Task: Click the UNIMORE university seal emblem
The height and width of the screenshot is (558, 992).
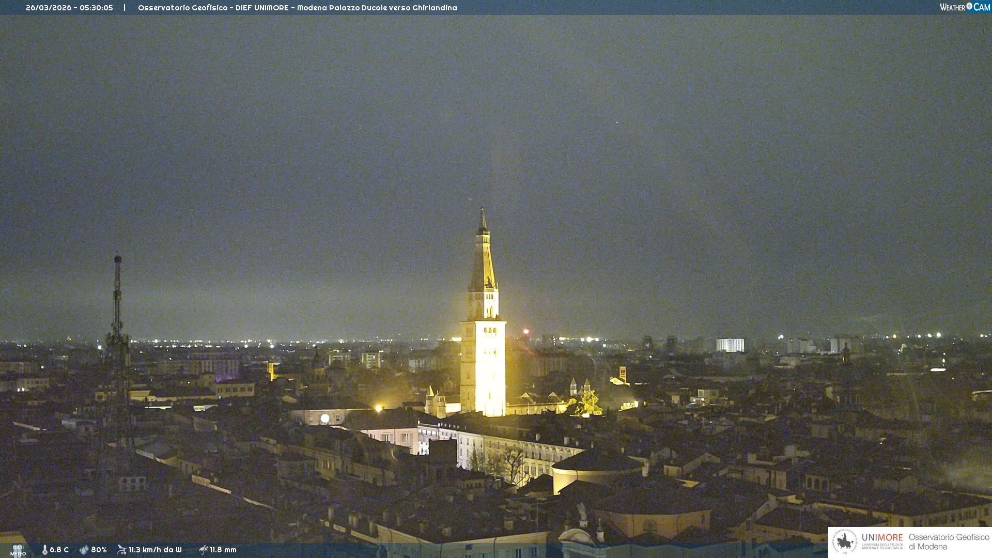Action: 845,541
